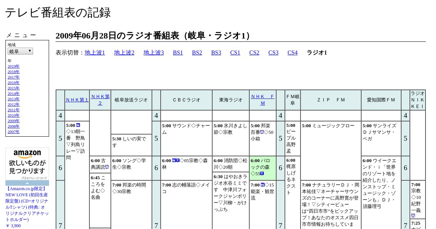436x229 pixels.
Task: Click the Amazon ￥3,900 price link
Action: (x=13, y=226)
